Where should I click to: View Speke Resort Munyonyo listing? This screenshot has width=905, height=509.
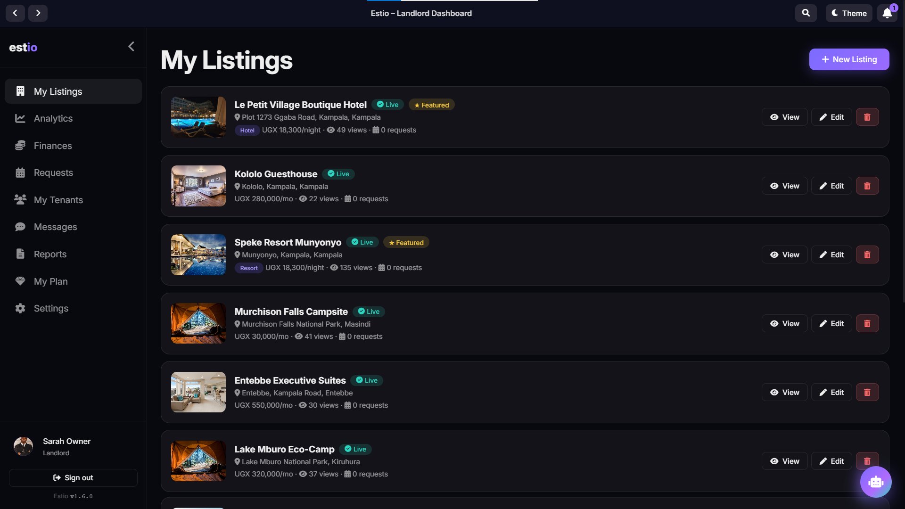click(x=784, y=254)
